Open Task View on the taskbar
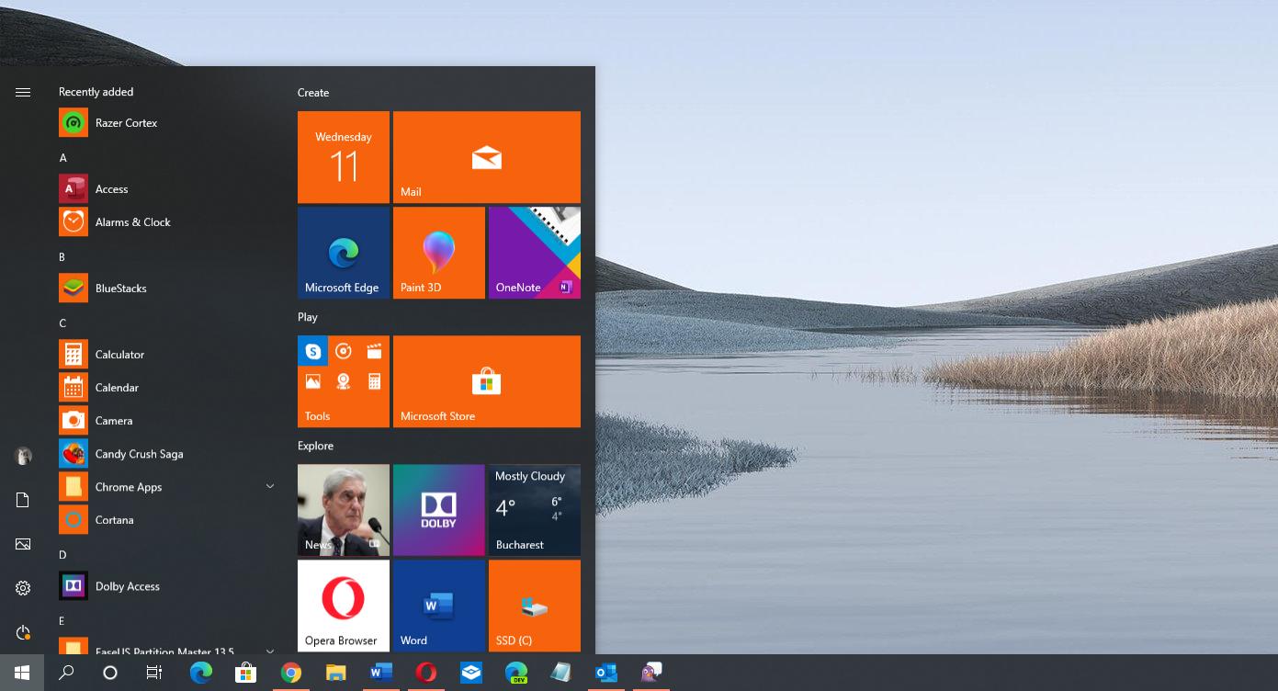Viewport: 1278px width, 691px height. [154, 673]
